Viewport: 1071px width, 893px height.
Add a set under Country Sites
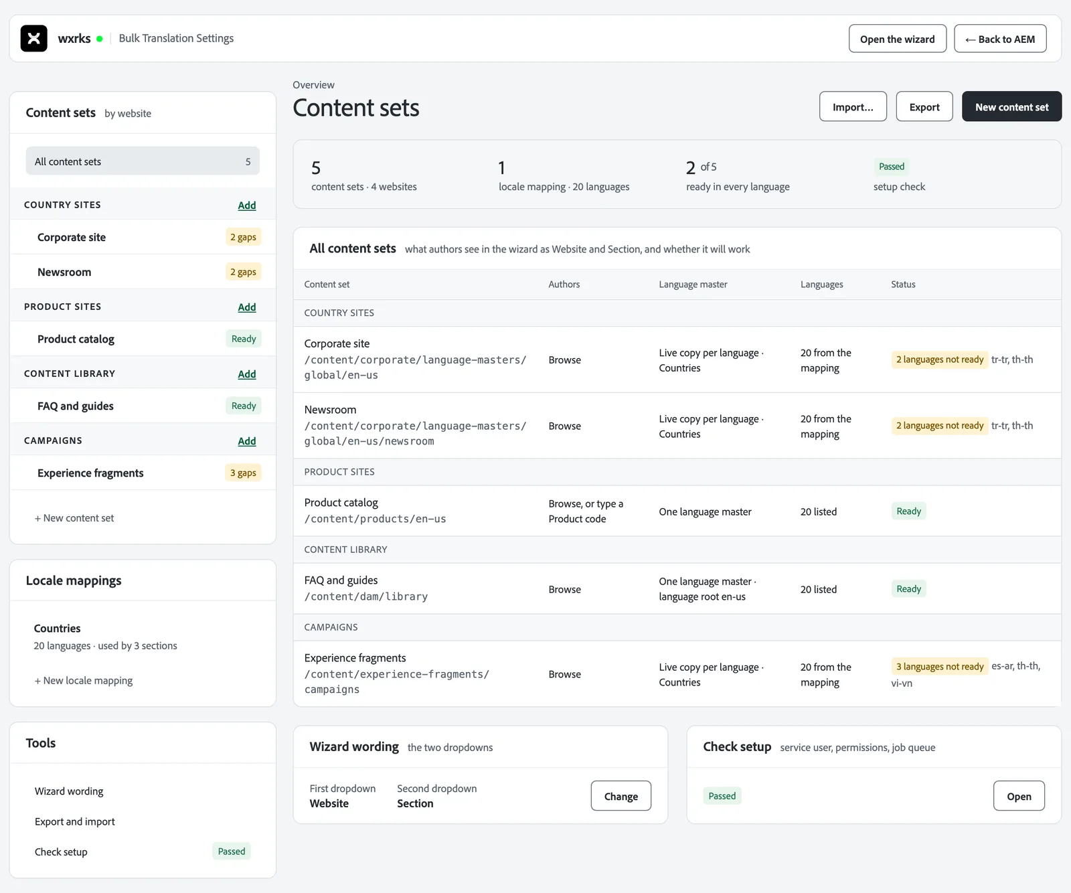247,206
